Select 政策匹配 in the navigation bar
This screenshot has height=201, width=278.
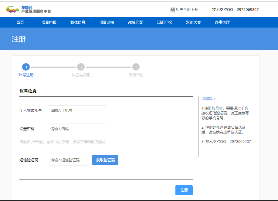tap(136, 22)
